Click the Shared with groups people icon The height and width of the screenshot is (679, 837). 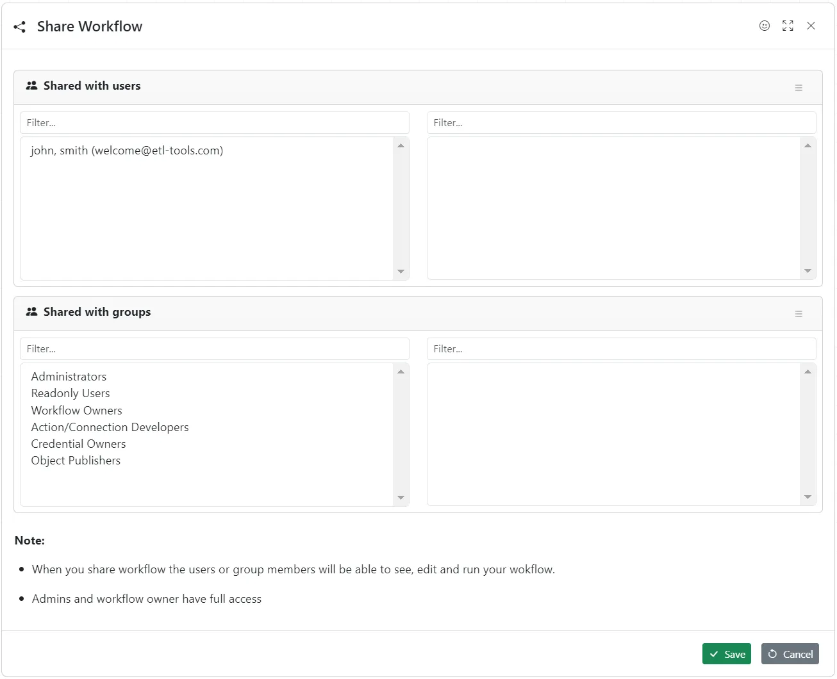pyautogui.click(x=31, y=312)
